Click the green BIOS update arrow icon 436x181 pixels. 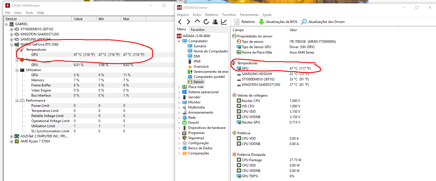(261, 22)
